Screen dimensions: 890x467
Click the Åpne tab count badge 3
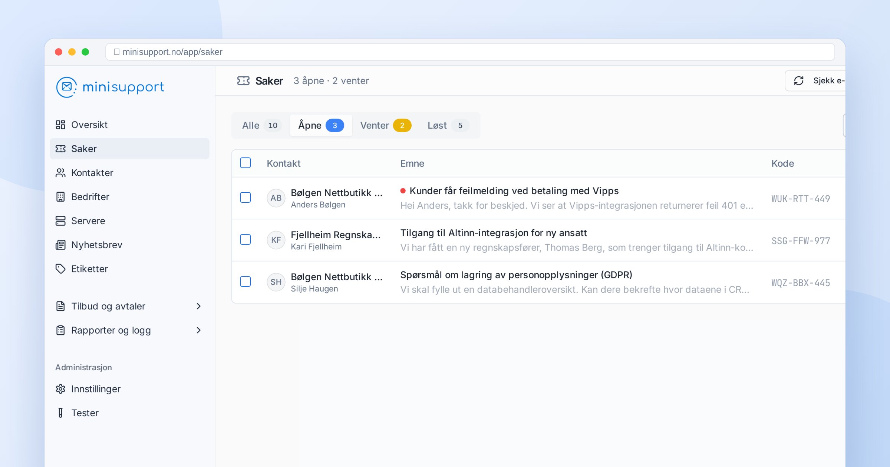click(x=335, y=126)
